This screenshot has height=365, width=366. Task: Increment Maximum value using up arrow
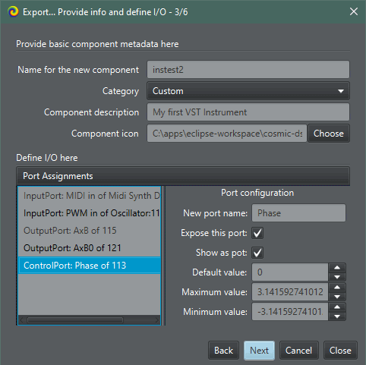click(x=337, y=288)
